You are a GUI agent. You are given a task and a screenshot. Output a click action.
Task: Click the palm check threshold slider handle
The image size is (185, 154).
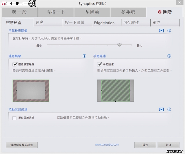point(119,45)
